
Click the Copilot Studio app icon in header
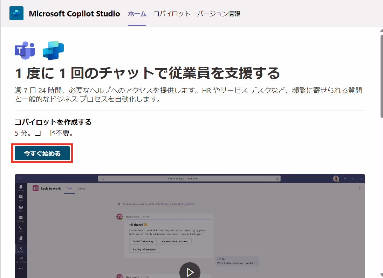tap(16, 13)
